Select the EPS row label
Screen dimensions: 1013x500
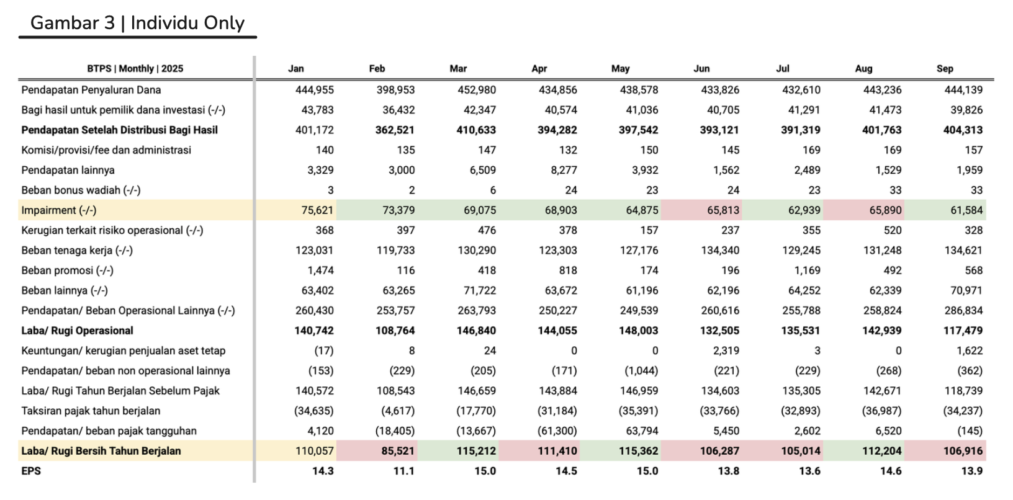point(31,471)
